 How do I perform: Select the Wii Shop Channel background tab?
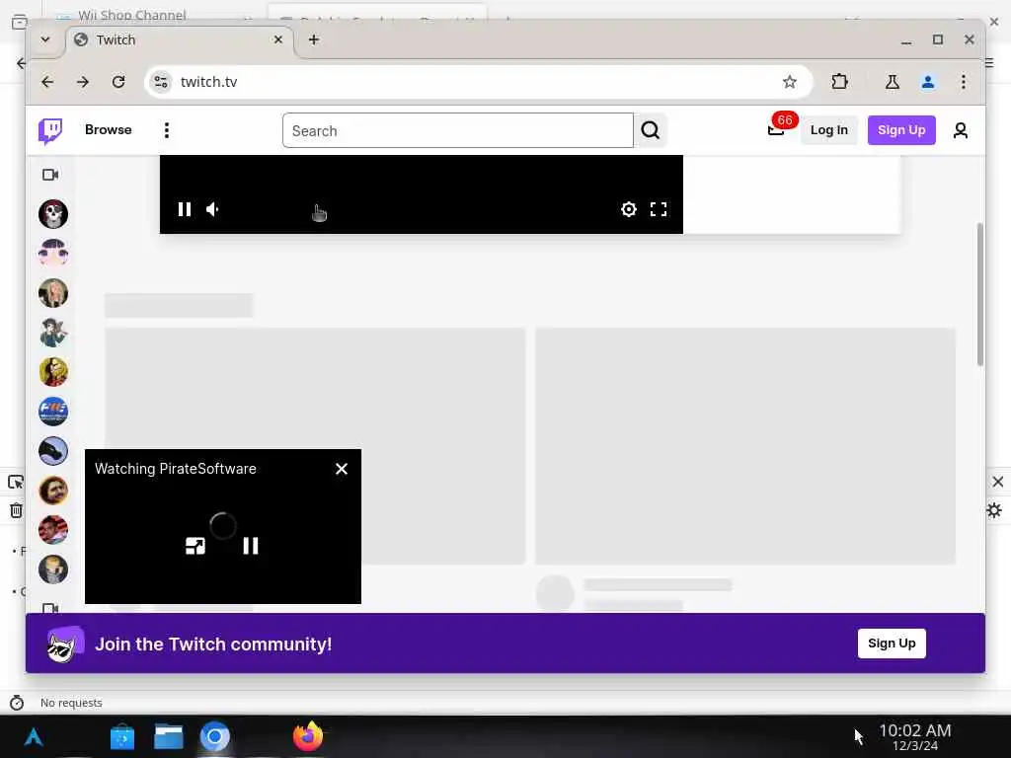click(132, 14)
